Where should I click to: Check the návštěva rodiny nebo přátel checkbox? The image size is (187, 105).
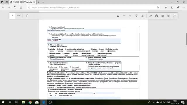coord(65,49)
